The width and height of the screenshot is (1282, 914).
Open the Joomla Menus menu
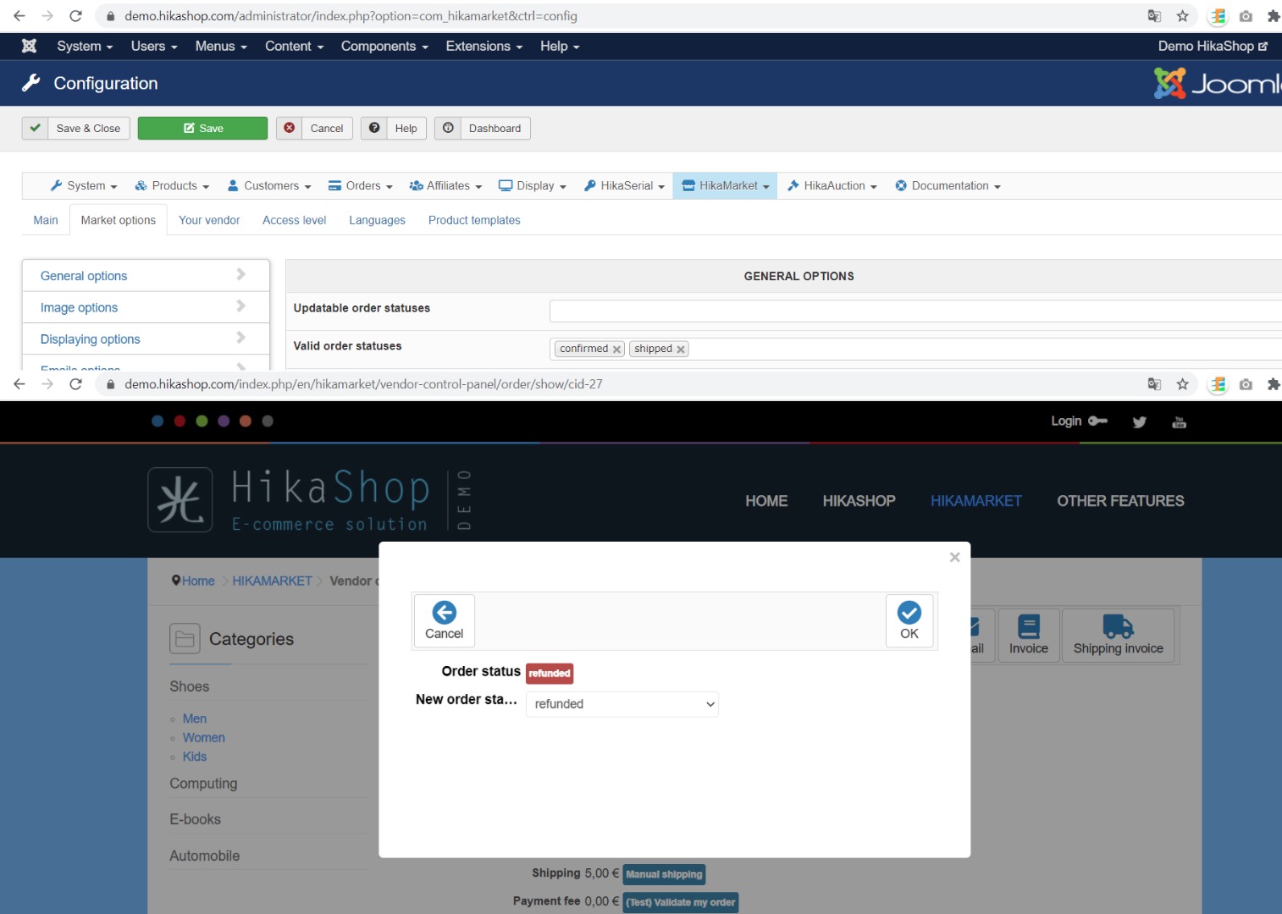221,47
